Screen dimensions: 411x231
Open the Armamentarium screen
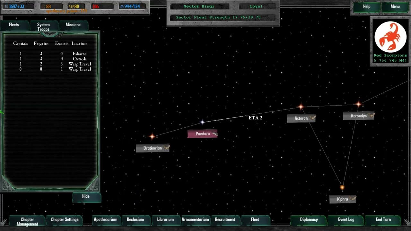click(x=195, y=220)
